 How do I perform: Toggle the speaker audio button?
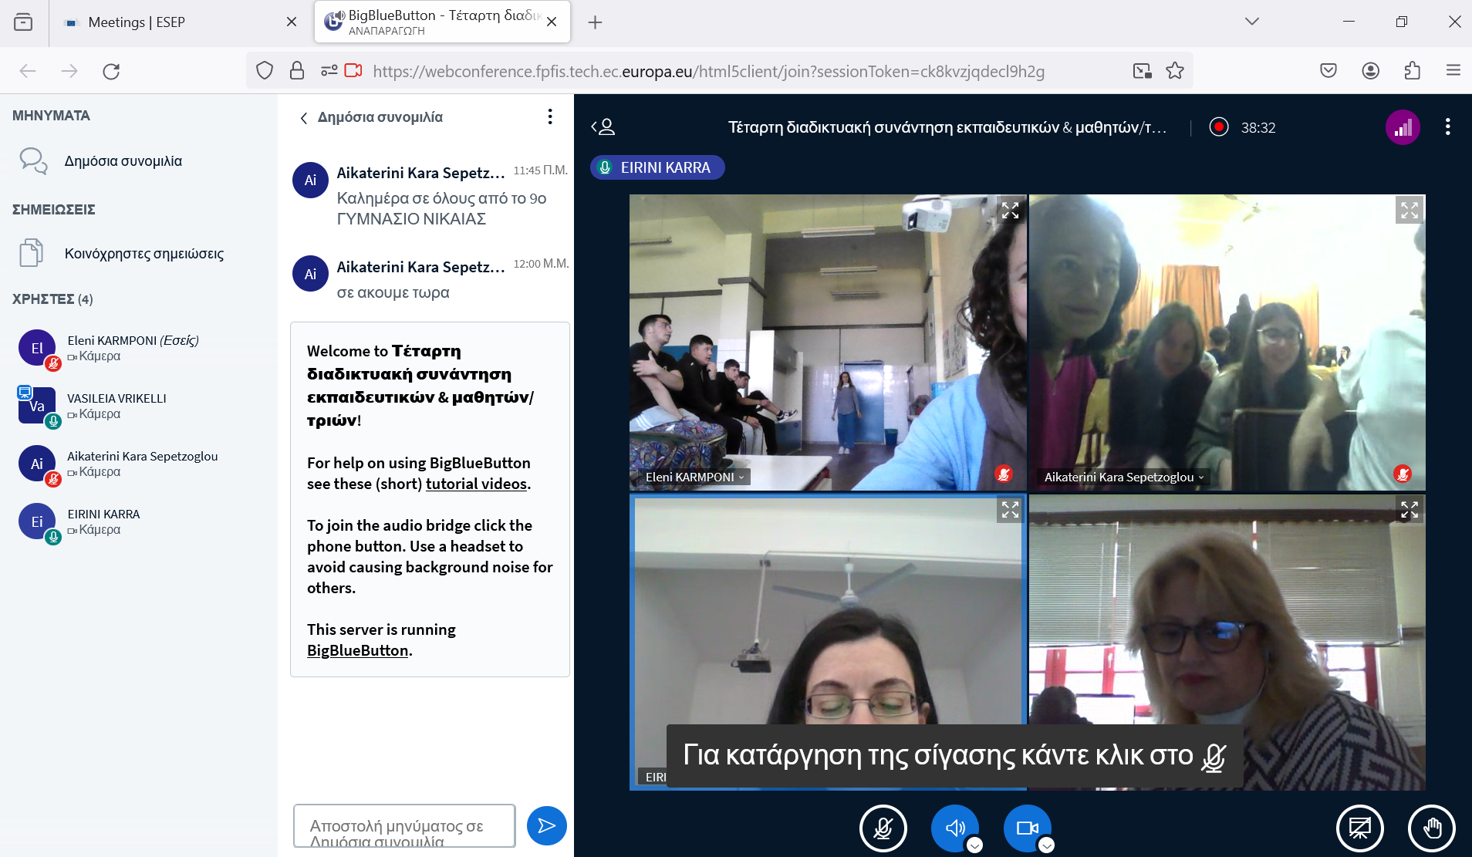[x=954, y=828]
